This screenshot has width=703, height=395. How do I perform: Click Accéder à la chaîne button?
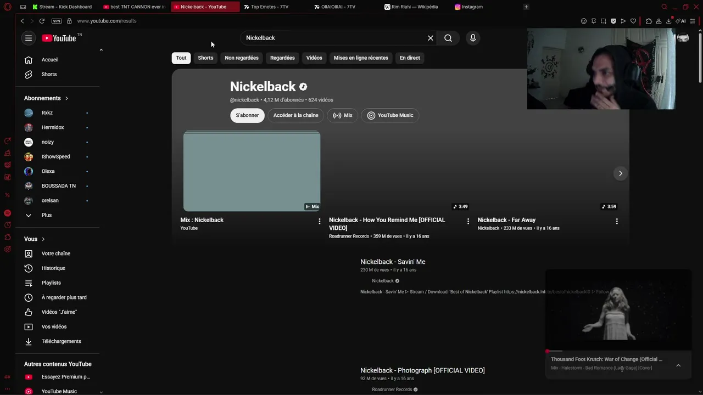[x=295, y=115]
